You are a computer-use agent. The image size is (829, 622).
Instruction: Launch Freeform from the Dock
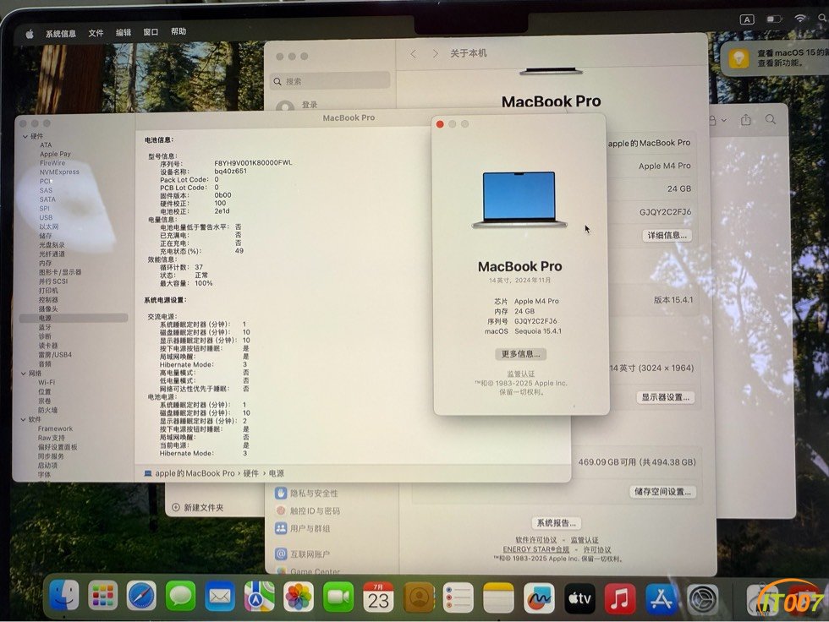pyautogui.click(x=539, y=598)
